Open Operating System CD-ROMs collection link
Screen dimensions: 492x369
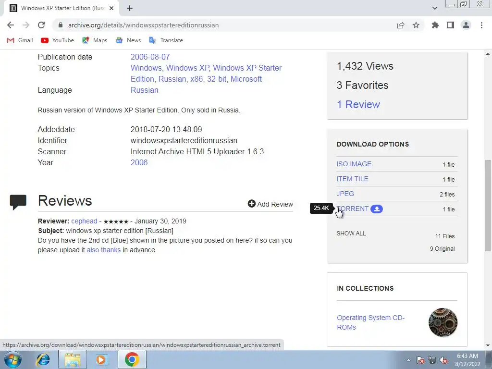tap(370, 322)
